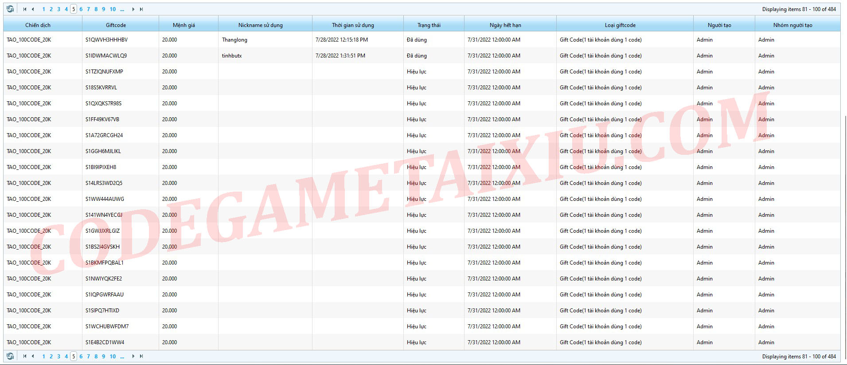Click nickname tinhbutx
847x365 pixels.
coord(232,56)
